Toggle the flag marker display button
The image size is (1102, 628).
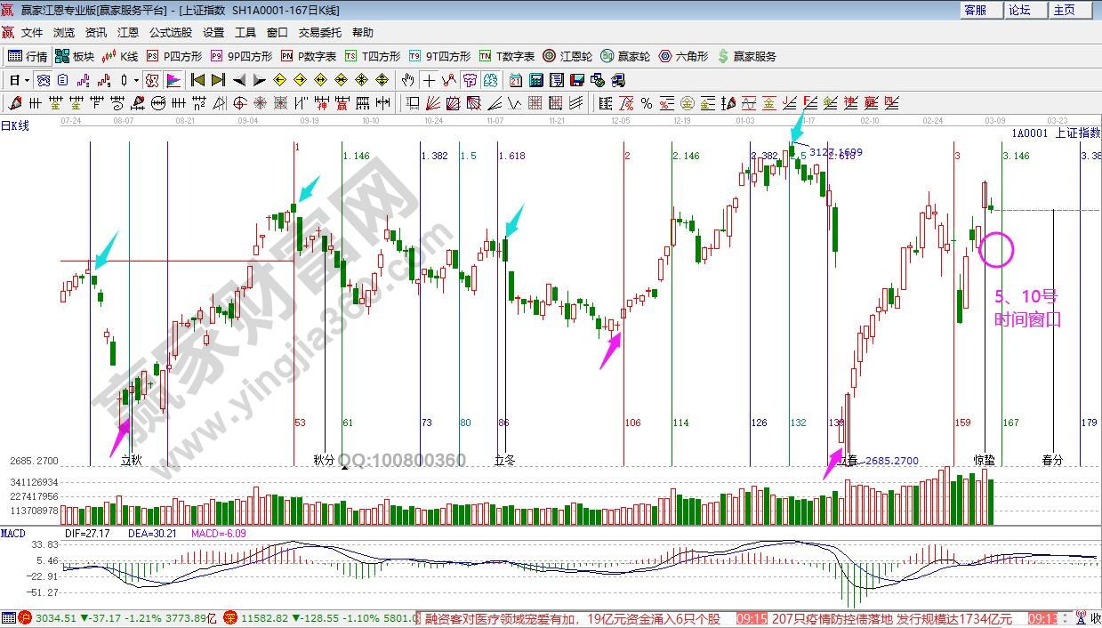173,80
